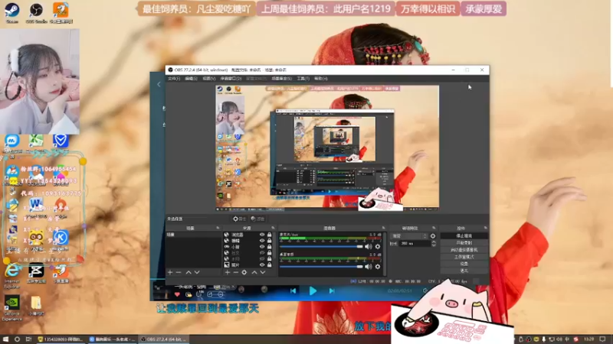This screenshot has height=344, width=613.
Task: Open the Windows Start menu
Action: [x=5, y=339]
